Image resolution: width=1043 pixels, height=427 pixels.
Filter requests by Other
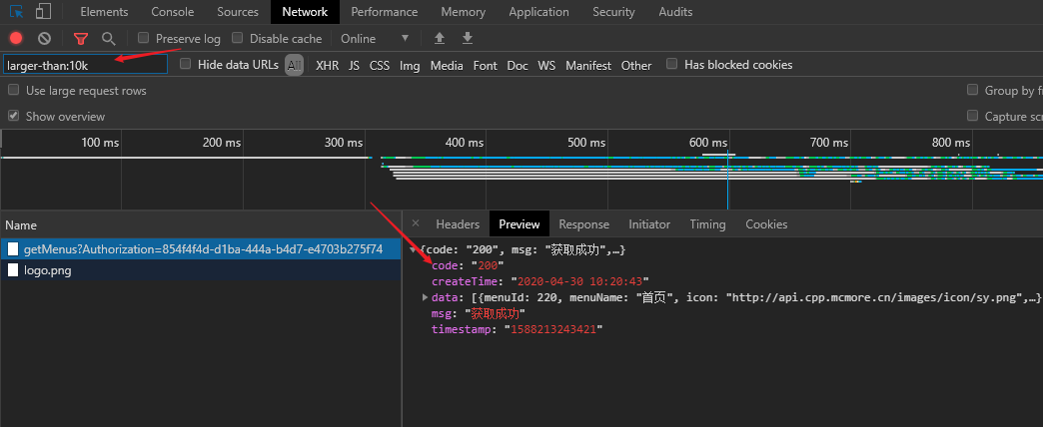636,65
